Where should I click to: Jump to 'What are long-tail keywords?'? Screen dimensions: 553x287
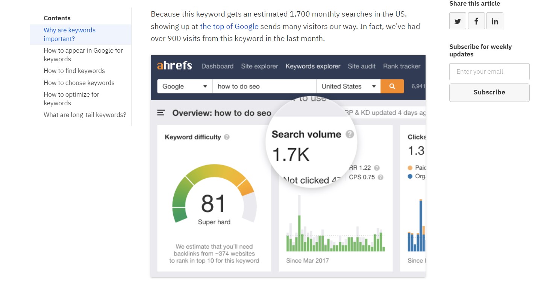85,115
